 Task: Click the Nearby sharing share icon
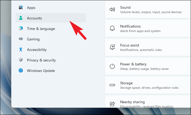click(112, 104)
